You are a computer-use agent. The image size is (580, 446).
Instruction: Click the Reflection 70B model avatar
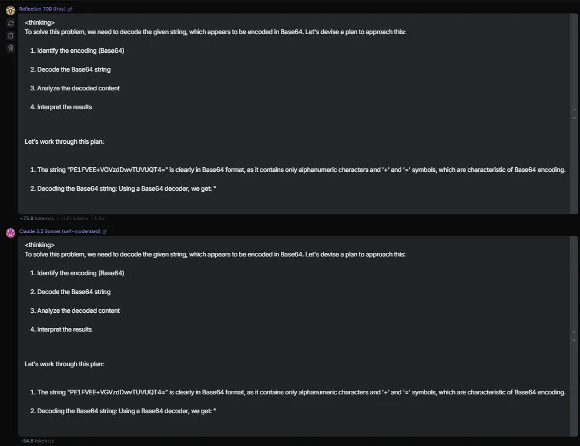coord(10,10)
